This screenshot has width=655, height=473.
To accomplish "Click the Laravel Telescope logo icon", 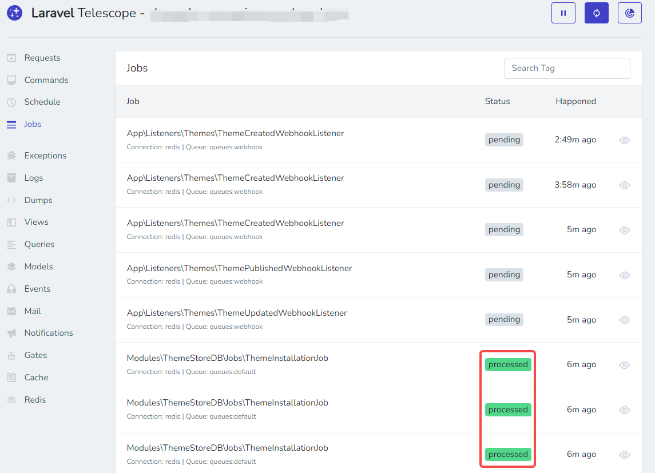I will [x=15, y=13].
